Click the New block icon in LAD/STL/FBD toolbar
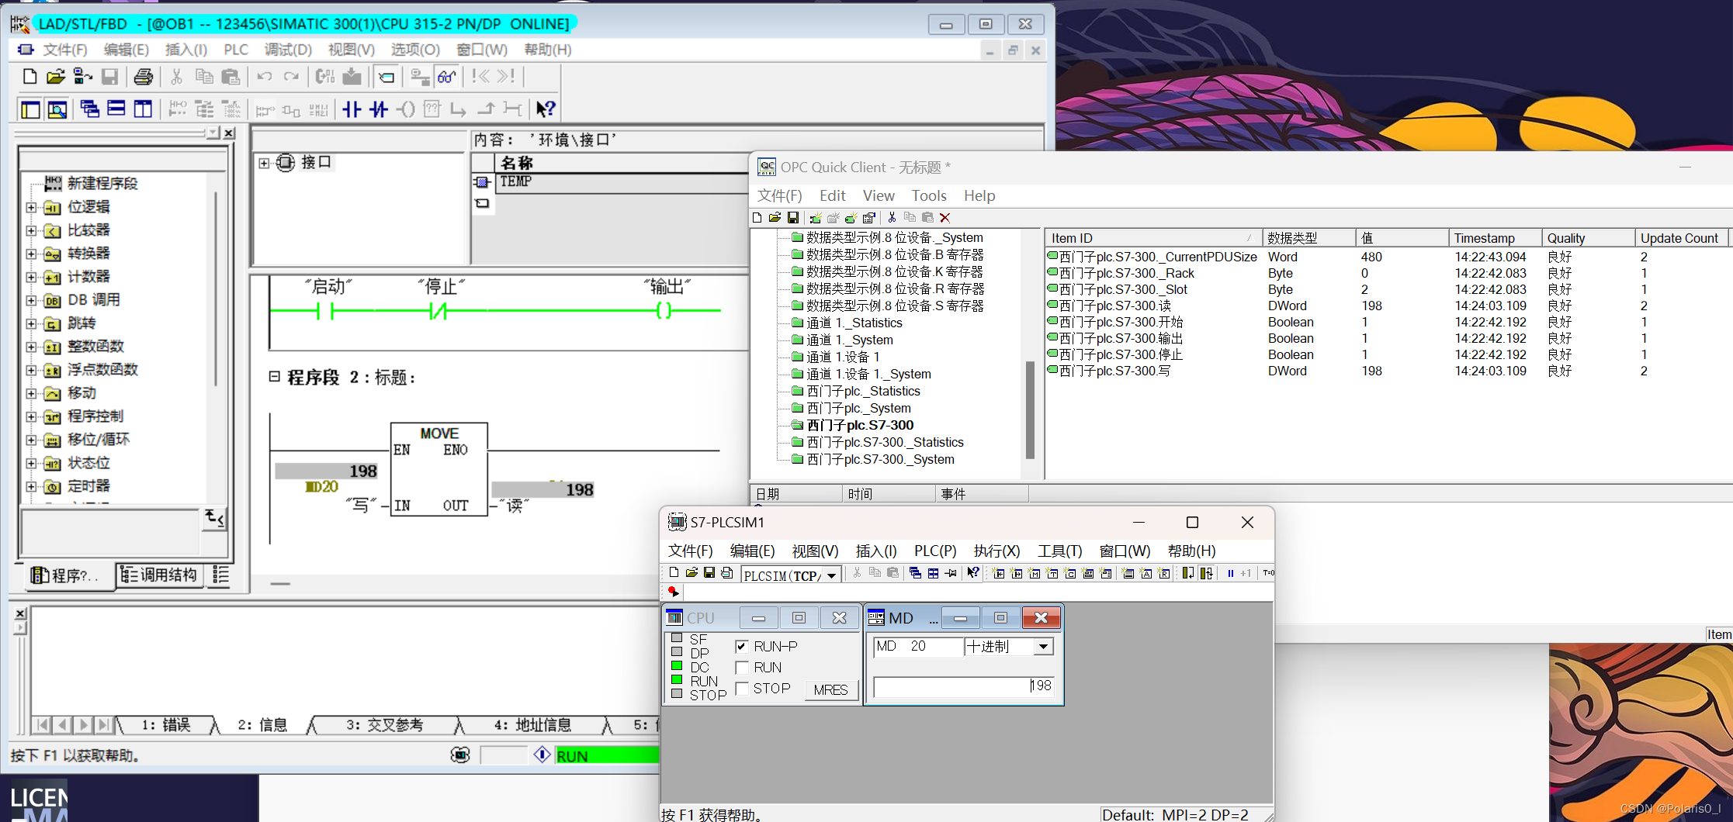 point(29,76)
